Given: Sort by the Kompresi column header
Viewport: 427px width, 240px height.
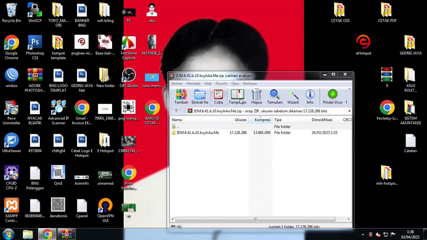Looking at the screenshot, I should tap(261, 120).
